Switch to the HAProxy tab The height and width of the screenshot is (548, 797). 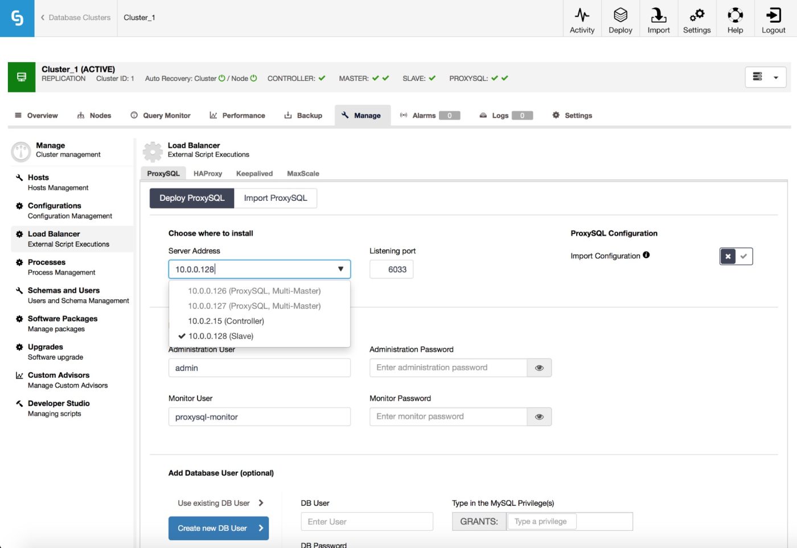click(x=208, y=174)
